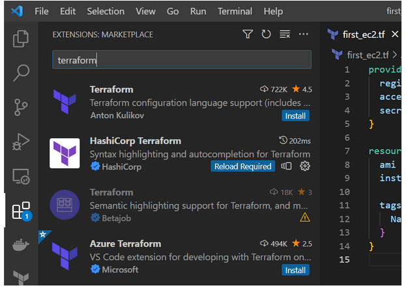Click HashiCorp Terraform remote sync icon

pyautogui.click(x=287, y=166)
